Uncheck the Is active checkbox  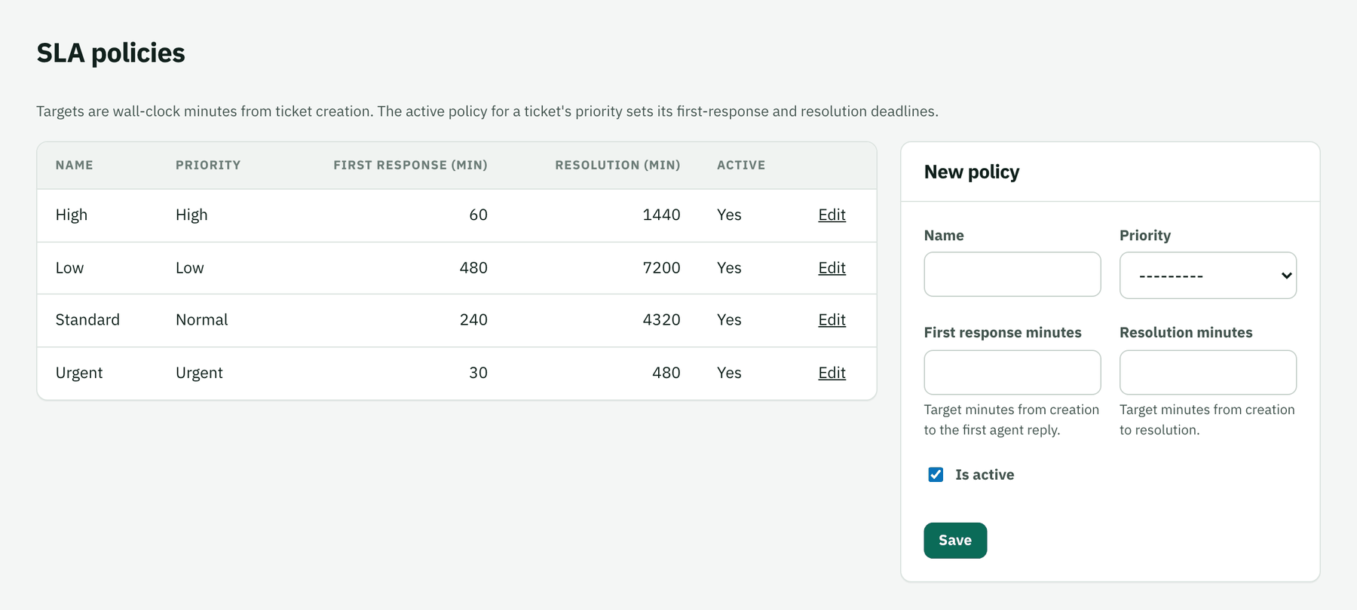tap(936, 474)
